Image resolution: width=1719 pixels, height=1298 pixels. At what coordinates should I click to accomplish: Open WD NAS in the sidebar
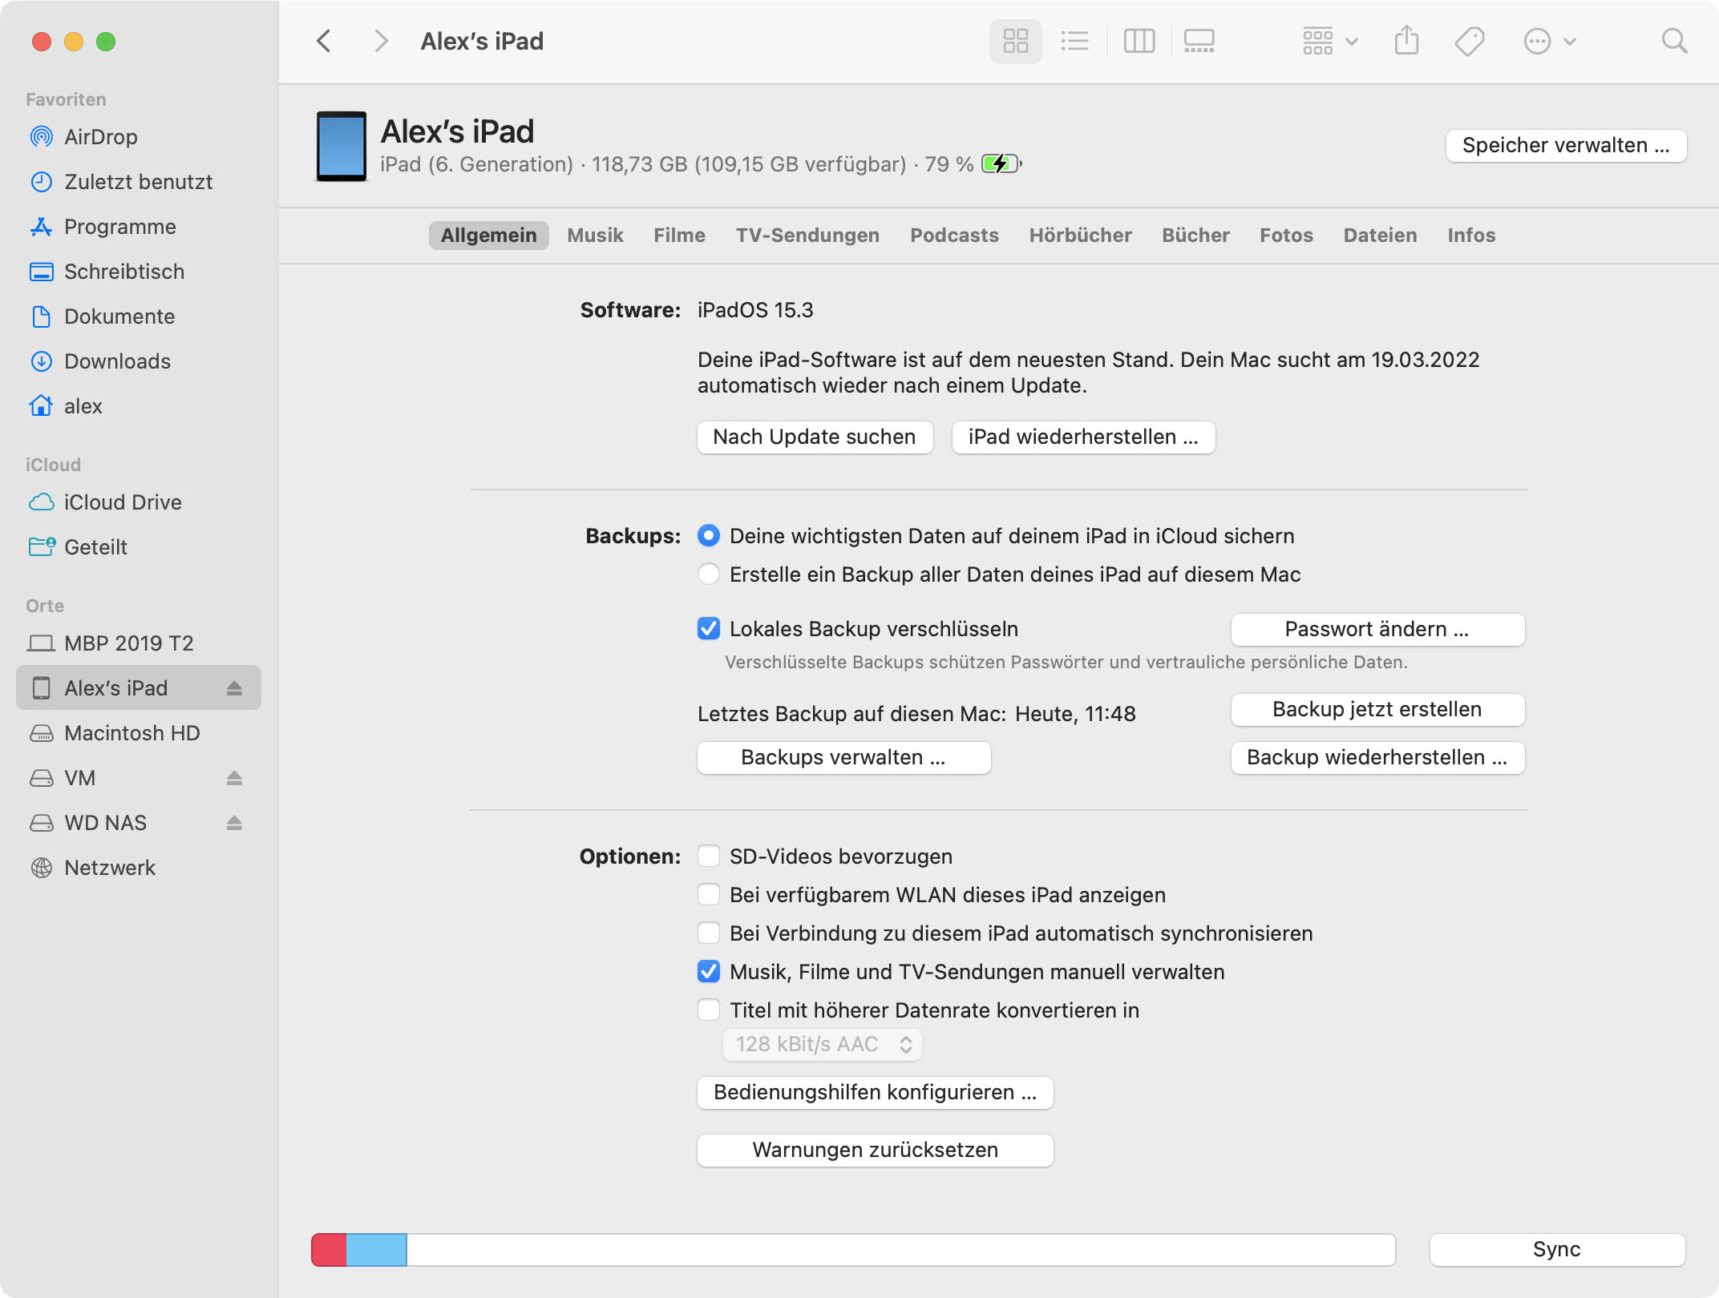[x=139, y=823]
